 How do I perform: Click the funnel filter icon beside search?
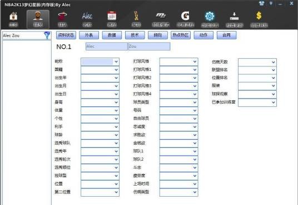pyautogui.click(x=47, y=35)
